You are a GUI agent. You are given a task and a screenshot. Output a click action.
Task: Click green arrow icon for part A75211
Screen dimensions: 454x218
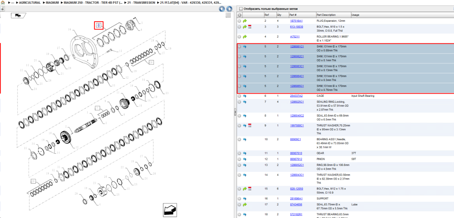tap(245, 37)
